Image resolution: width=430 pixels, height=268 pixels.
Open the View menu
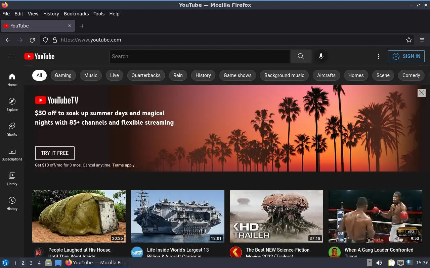pyautogui.click(x=33, y=14)
